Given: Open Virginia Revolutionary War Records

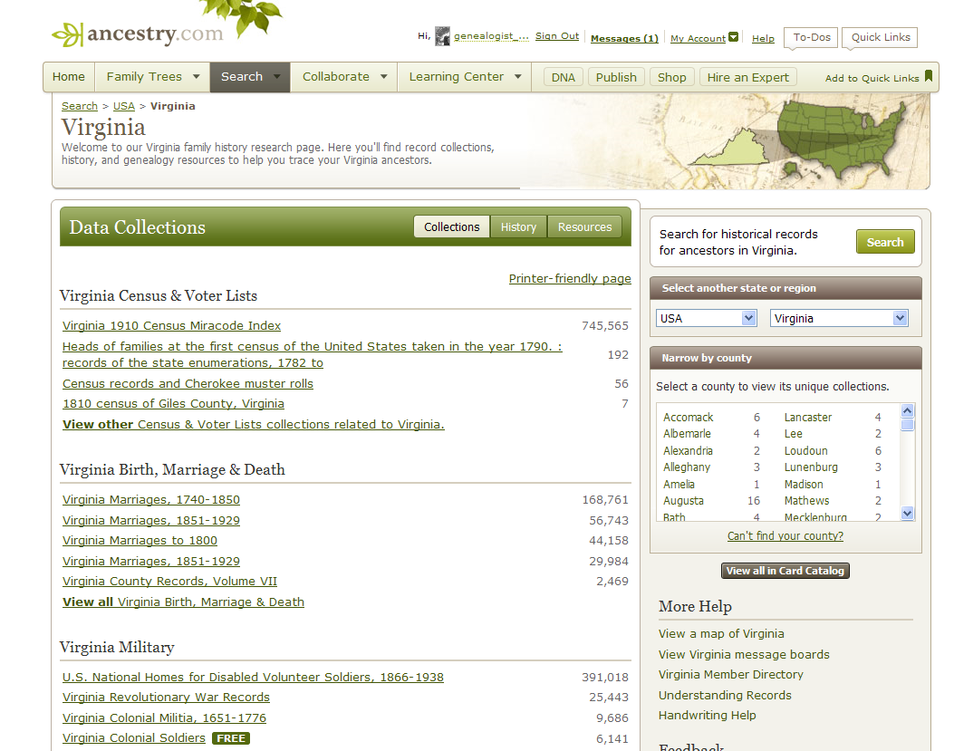Looking at the screenshot, I should click(166, 697).
